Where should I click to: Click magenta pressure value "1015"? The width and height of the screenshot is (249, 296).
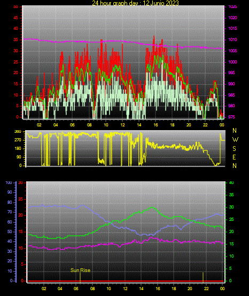pos(233,28)
